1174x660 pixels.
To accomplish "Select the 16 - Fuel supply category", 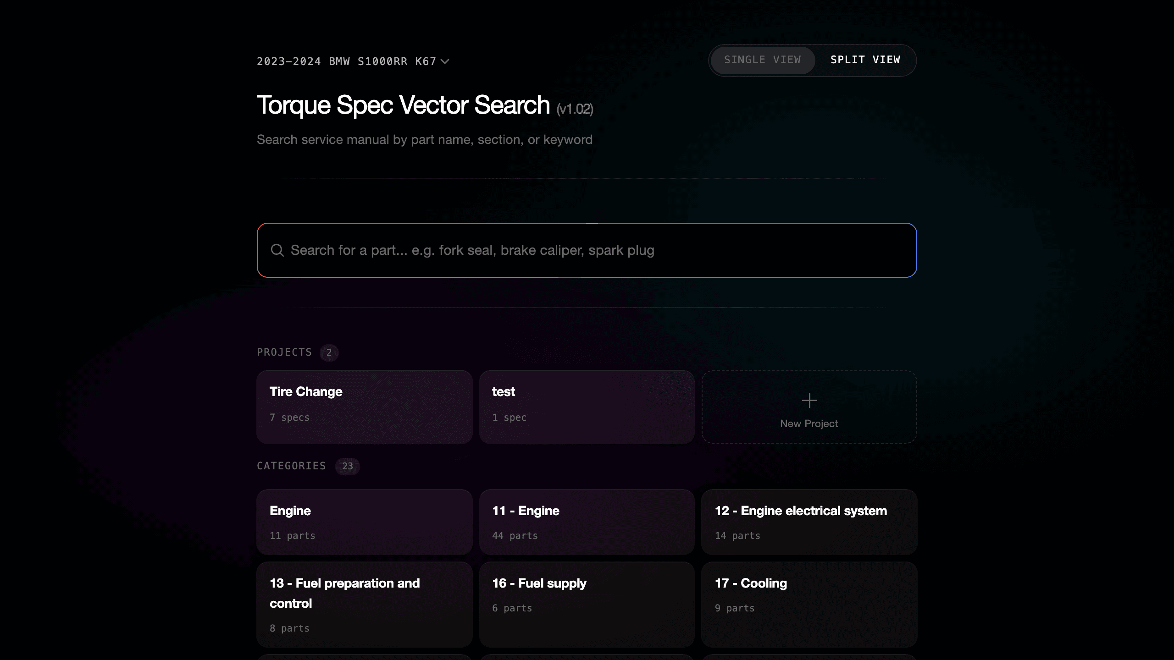I will click(587, 605).
